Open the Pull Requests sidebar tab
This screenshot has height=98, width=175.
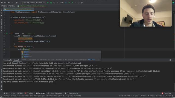[x=1, y=25]
